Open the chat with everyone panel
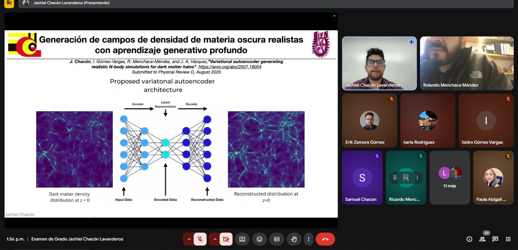Image resolution: width=518 pixels, height=250 pixels. click(x=495, y=239)
